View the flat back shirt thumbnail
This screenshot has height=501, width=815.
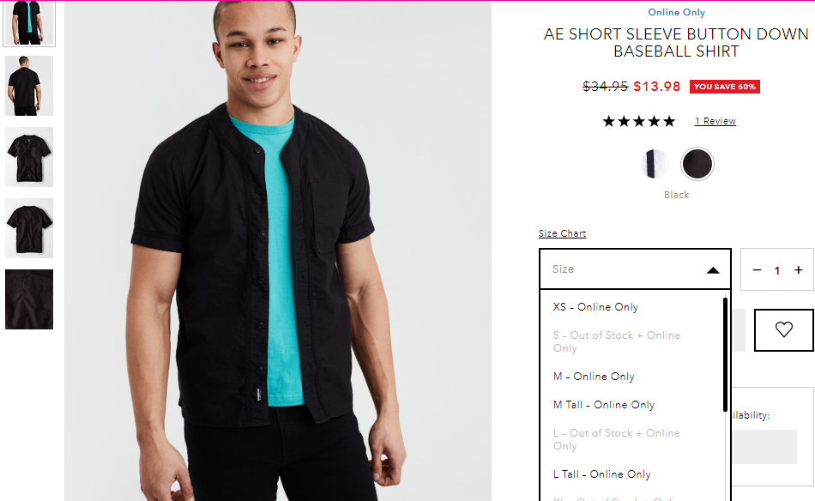click(x=29, y=228)
